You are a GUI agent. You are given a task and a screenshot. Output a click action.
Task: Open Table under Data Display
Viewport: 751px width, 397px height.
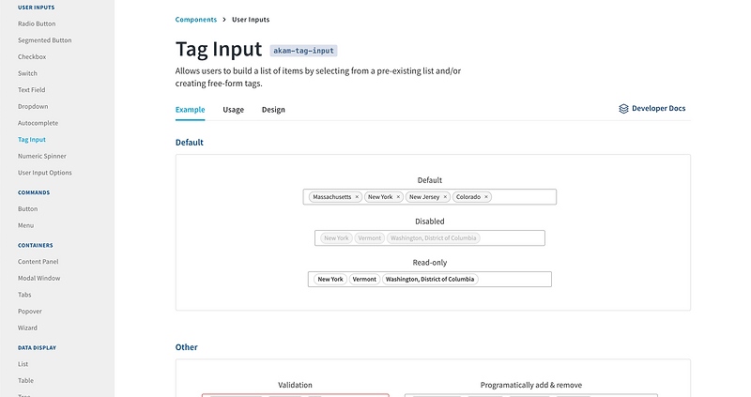point(26,381)
